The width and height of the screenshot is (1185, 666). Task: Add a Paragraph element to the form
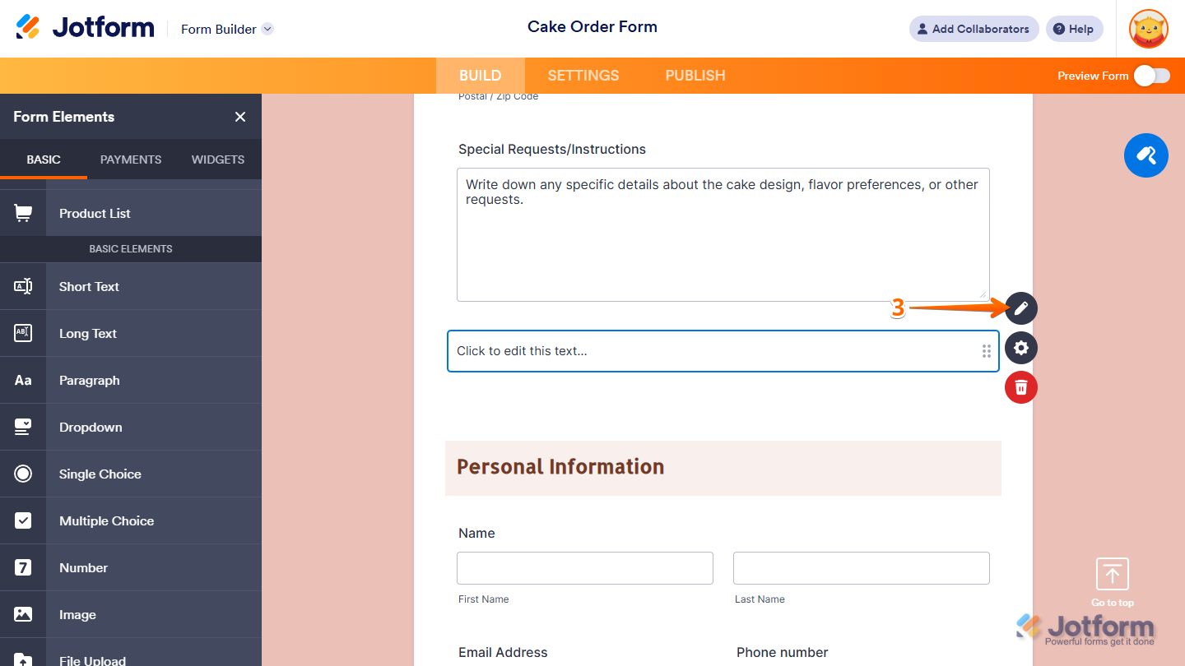(x=91, y=380)
